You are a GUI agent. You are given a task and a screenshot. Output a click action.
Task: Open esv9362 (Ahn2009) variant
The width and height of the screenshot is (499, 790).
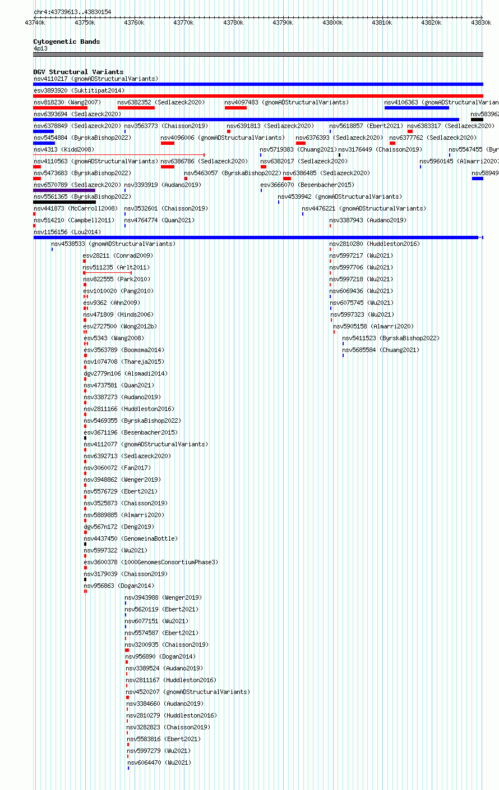(x=112, y=303)
